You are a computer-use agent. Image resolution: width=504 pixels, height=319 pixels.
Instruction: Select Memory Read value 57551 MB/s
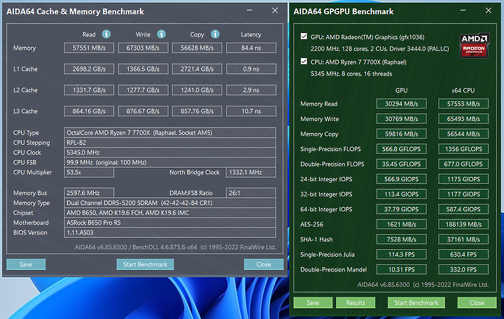point(89,48)
